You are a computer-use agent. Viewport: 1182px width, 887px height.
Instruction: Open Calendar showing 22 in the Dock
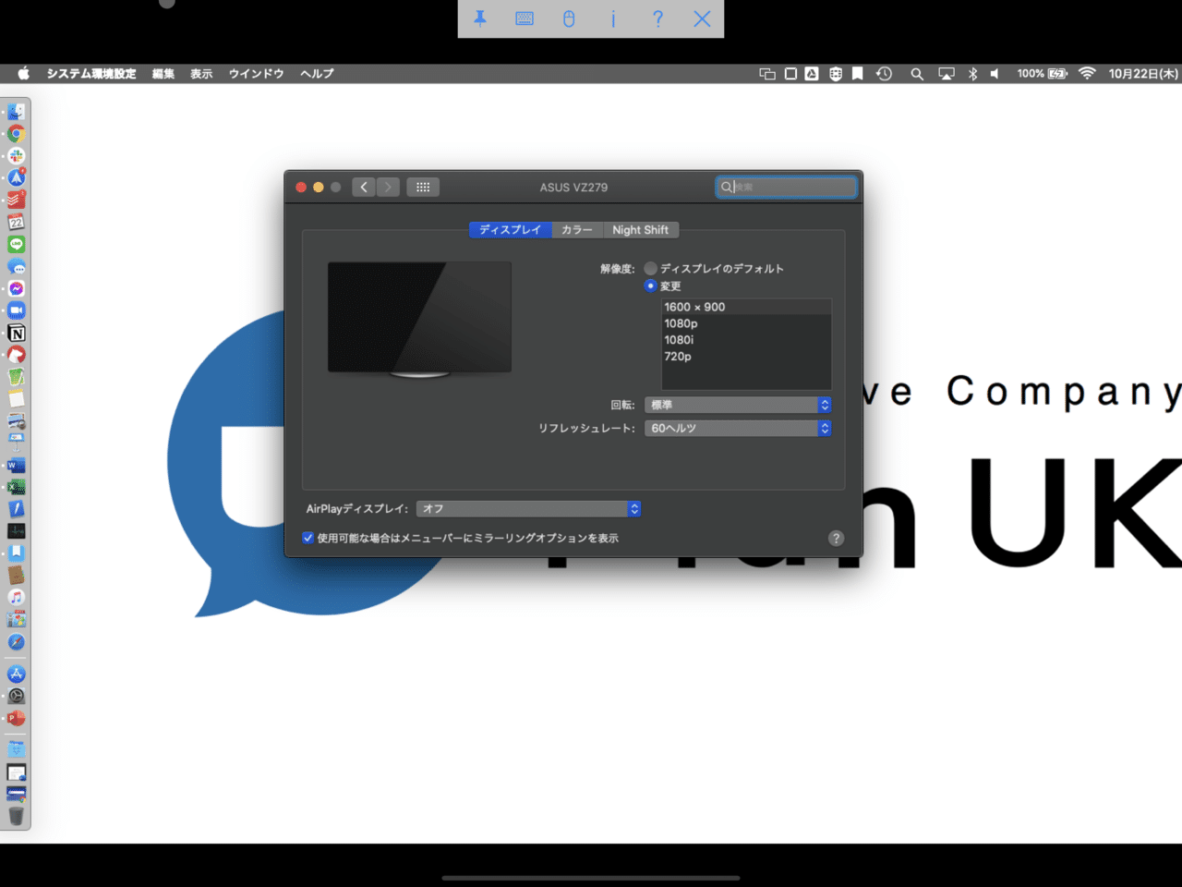[x=16, y=222]
